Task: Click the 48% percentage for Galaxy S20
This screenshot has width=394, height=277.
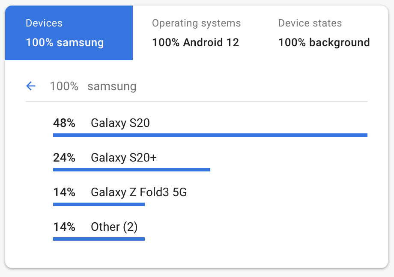Action: point(64,123)
